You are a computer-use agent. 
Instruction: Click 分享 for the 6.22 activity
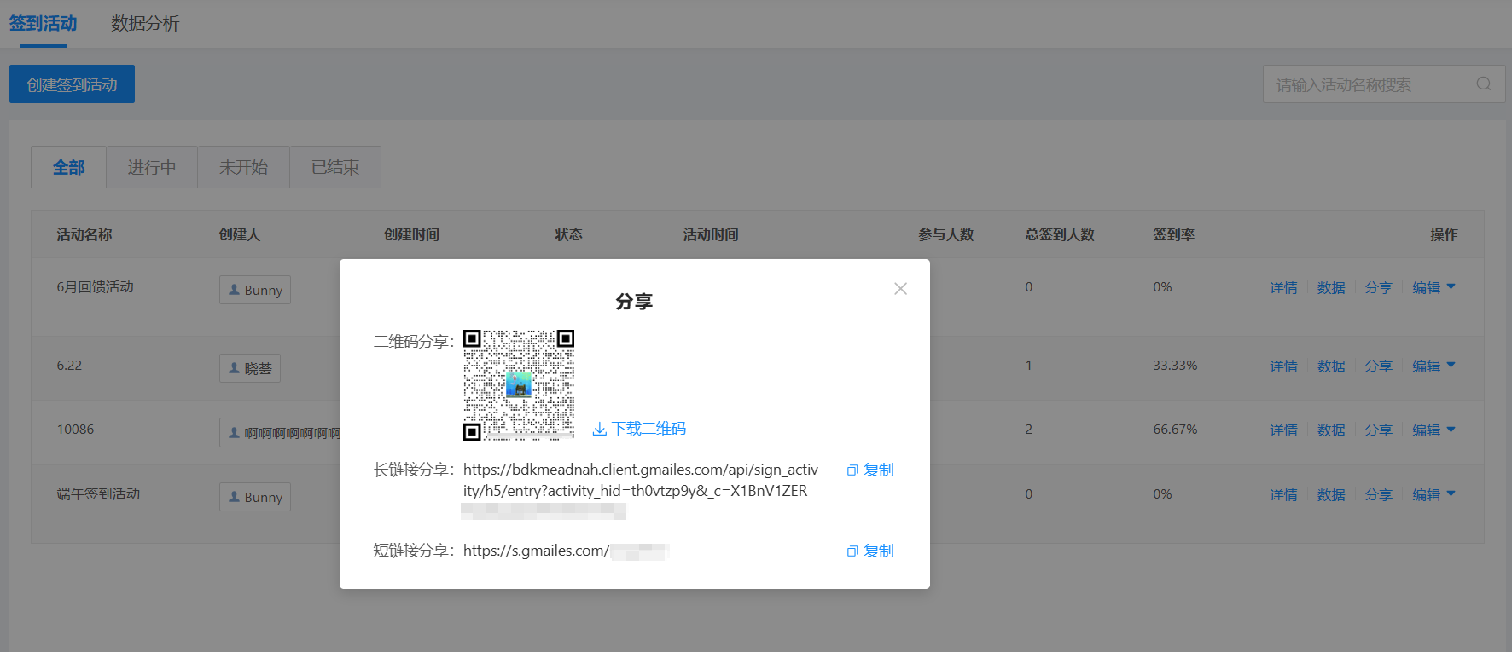click(1379, 366)
